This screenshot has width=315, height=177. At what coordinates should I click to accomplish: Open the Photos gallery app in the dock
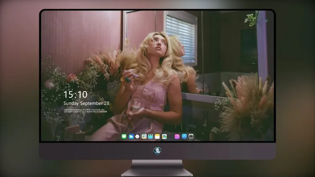pos(164,136)
